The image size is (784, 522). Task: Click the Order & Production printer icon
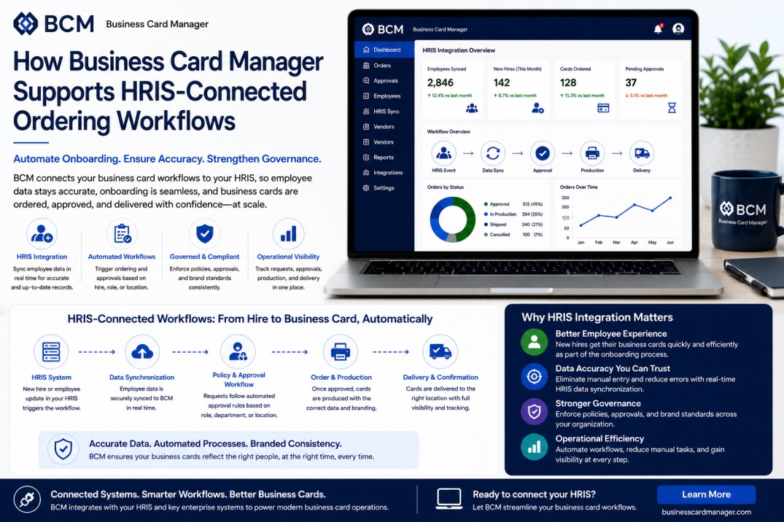(341, 351)
